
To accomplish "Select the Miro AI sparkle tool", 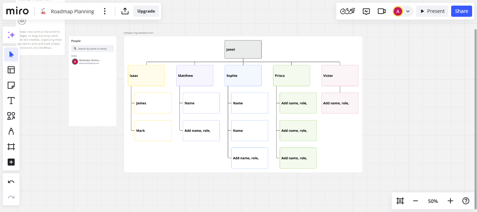I will (x=11, y=35).
